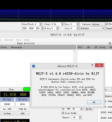The height and width of the screenshot is (122, 112).
Task: Click the Rx 888 Hz spinner arrows
Action: [81, 109]
